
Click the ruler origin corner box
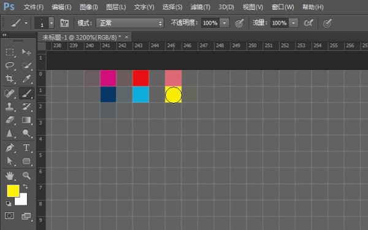point(42,46)
